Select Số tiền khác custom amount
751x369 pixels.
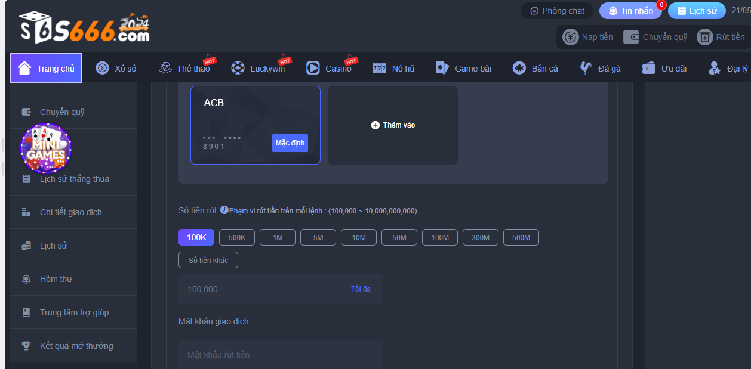[x=208, y=260]
